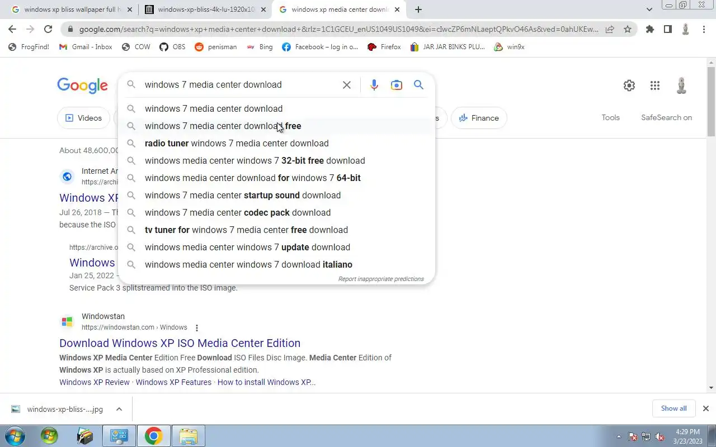Open the Gmail - Inbox bookmark
Screen dimensions: 716x447
(x=86, y=47)
